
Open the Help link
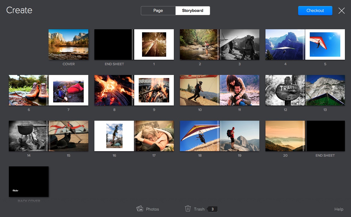339,209
